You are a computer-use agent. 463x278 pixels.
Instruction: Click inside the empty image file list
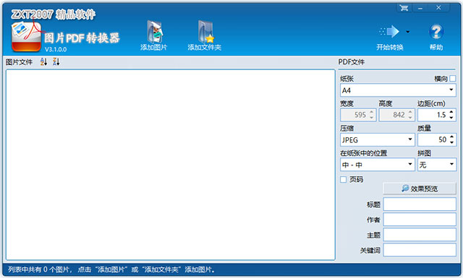pos(171,165)
